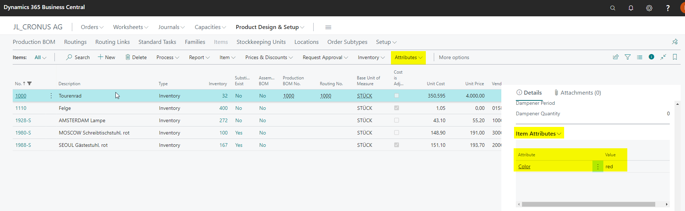
Task: Click the Delete button
Action: click(x=136, y=57)
